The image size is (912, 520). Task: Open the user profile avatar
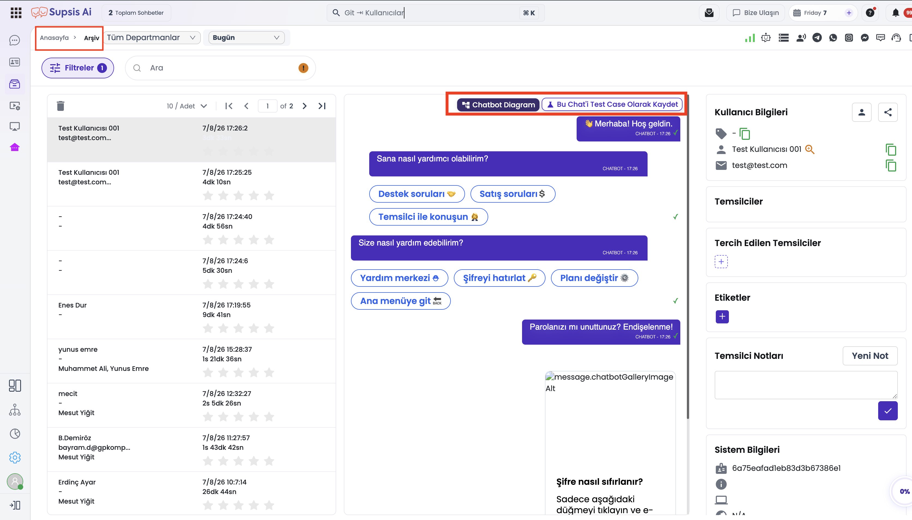pyautogui.click(x=15, y=481)
